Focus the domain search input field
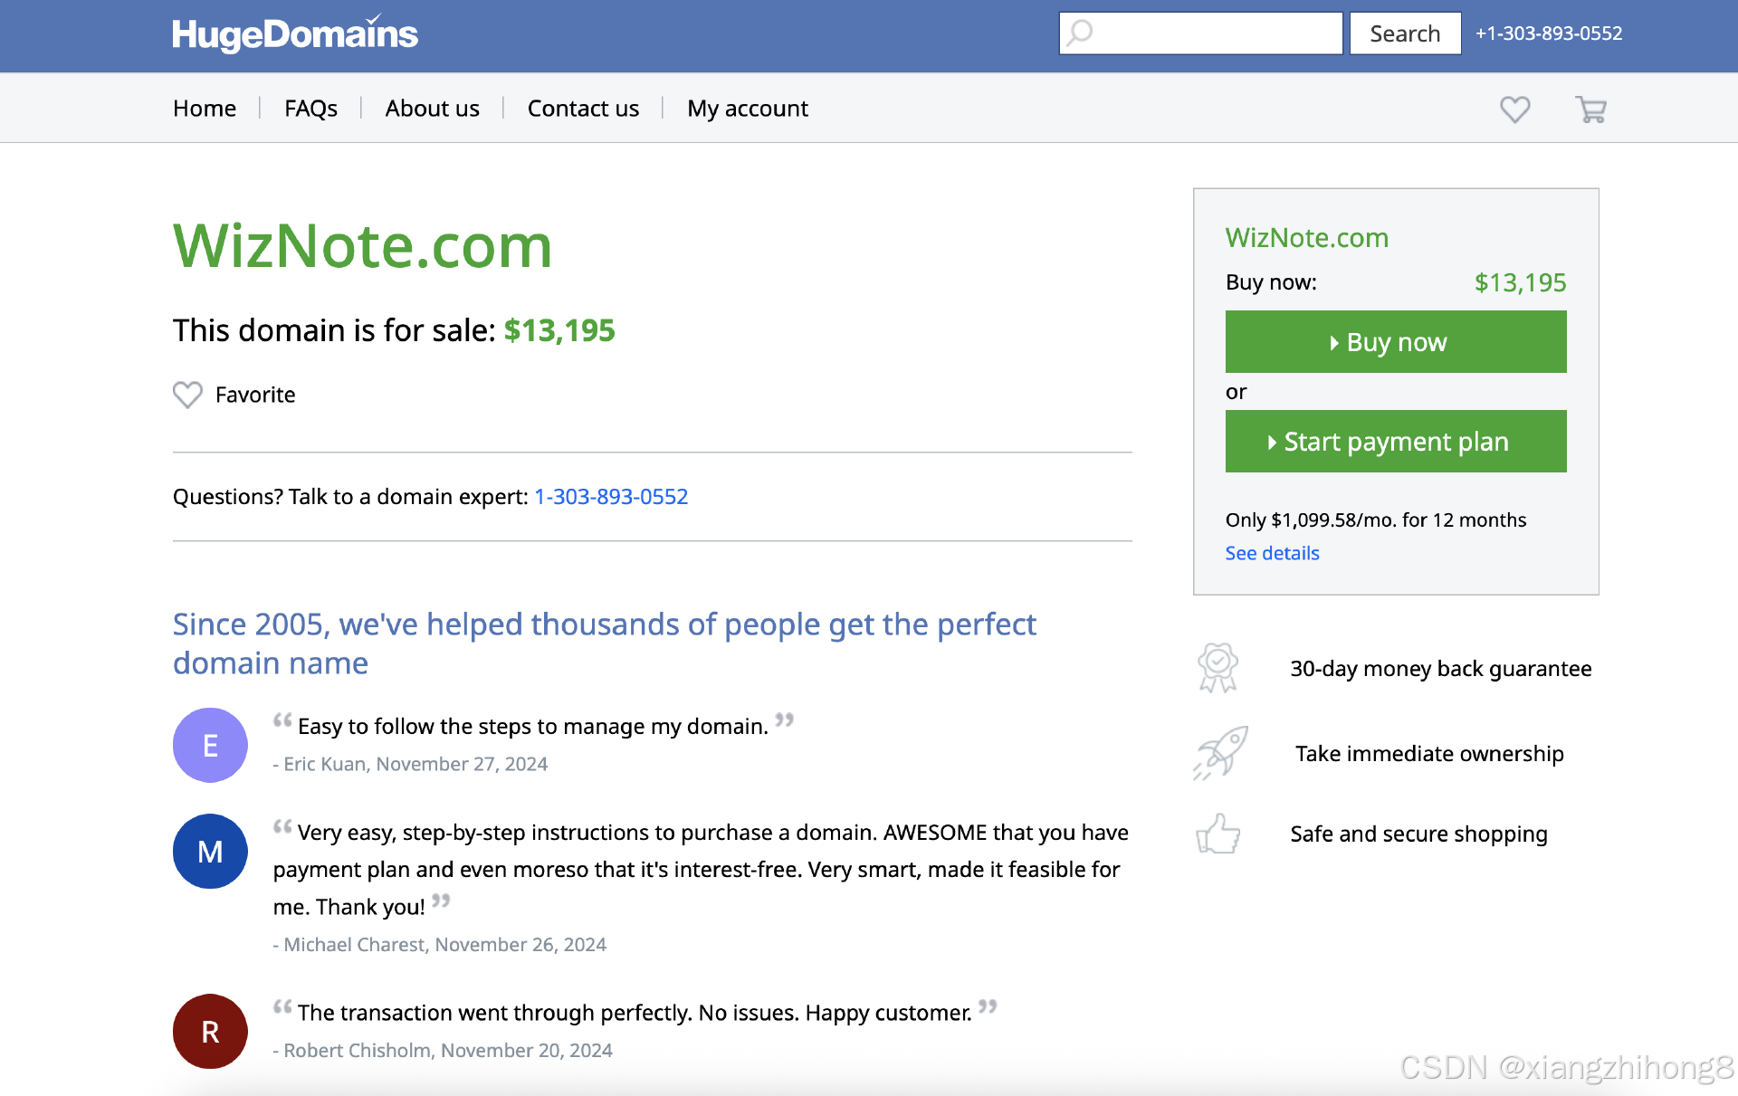This screenshot has width=1738, height=1096. pos(1200,33)
